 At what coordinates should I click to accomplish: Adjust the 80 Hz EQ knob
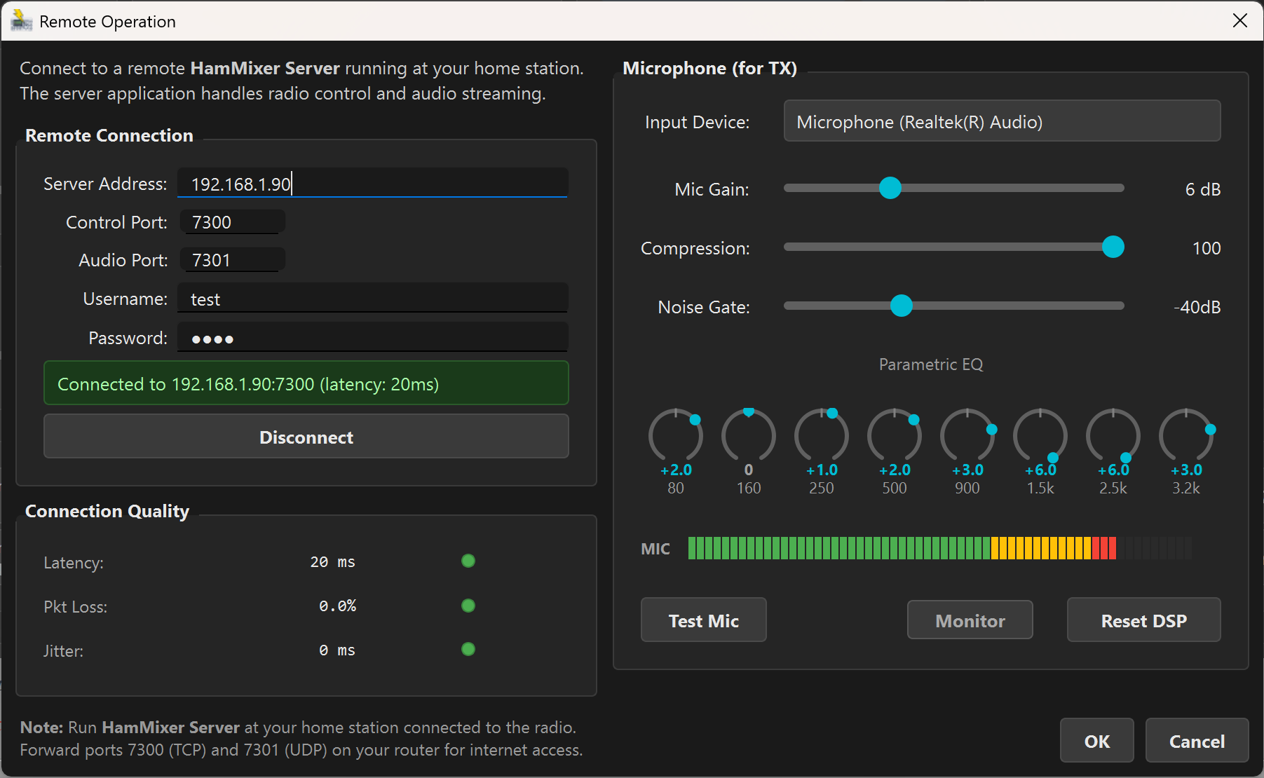pyautogui.click(x=675, y=435)
